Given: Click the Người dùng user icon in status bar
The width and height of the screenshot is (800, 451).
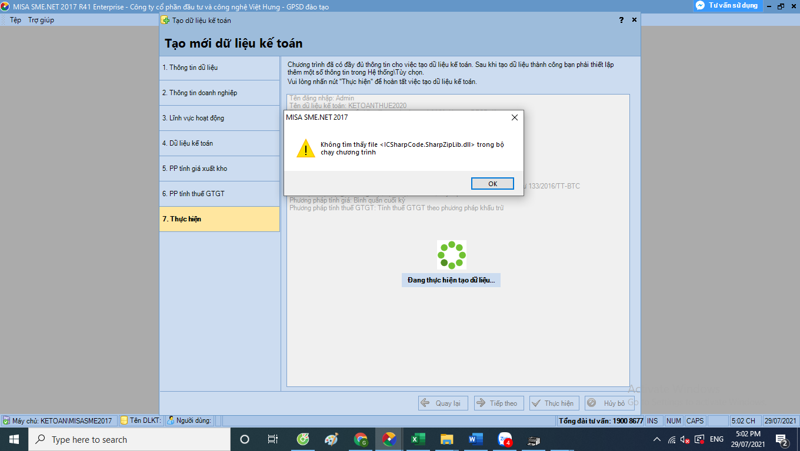Looking at the screenshot, I should pyautogui.click(x=171, y=420).
